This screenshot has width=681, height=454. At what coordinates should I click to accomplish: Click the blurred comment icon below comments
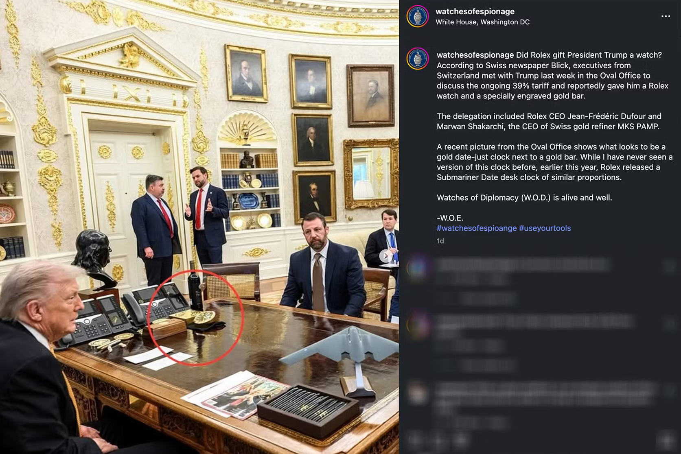(x=438, y=440)
